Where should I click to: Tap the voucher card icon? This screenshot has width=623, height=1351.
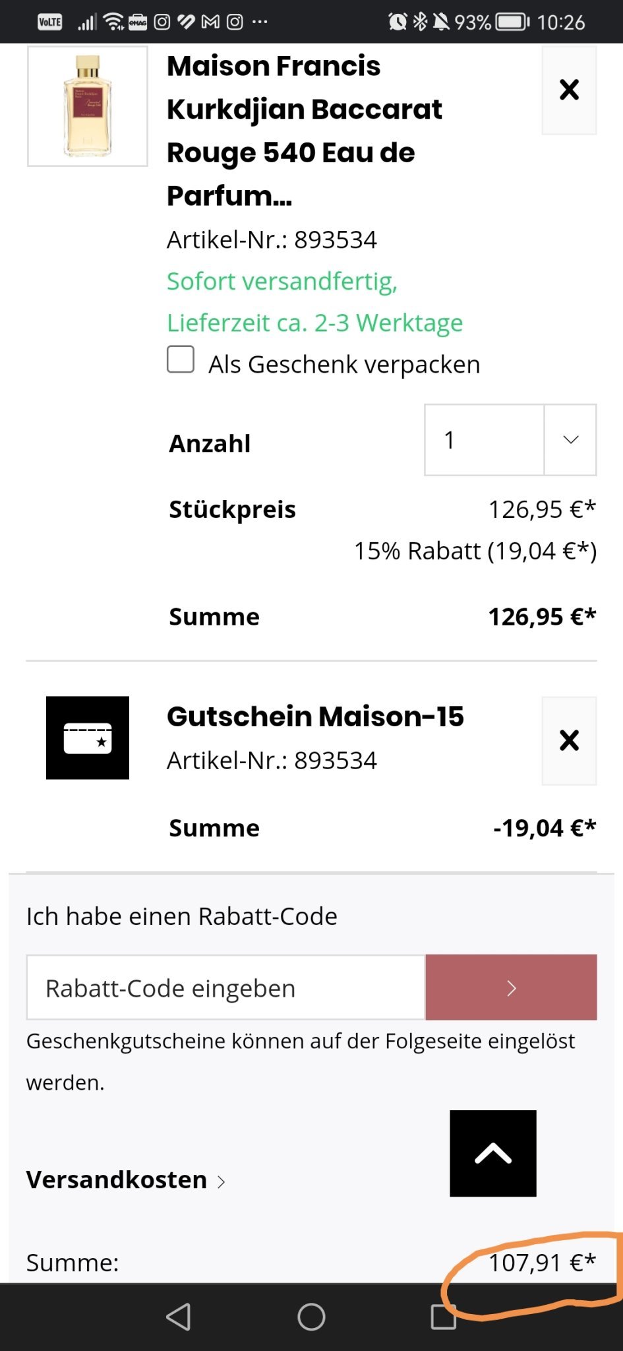pyautogui.click(x=88, y=738)
